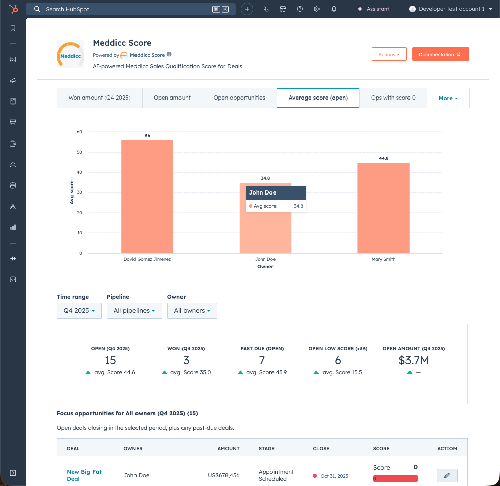Expand the Time range Q4 2025 dropdown
Screen dimensions: 500x486
click(x=79, y=310)
